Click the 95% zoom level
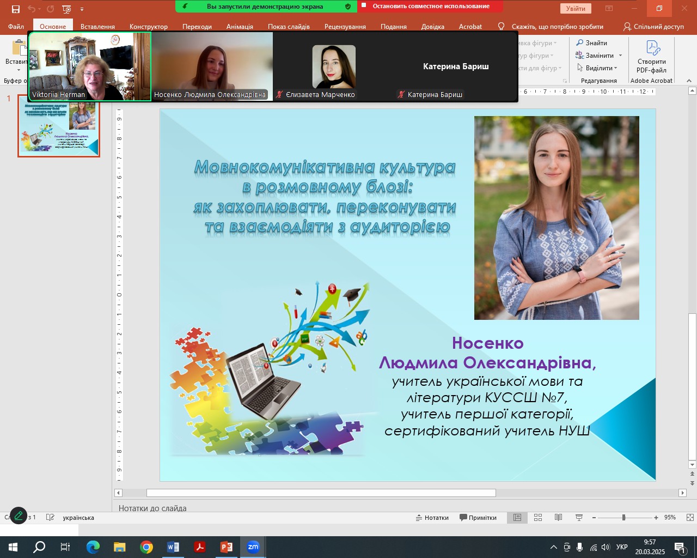Viewport: 697px width, 558px height. (670, 518)
